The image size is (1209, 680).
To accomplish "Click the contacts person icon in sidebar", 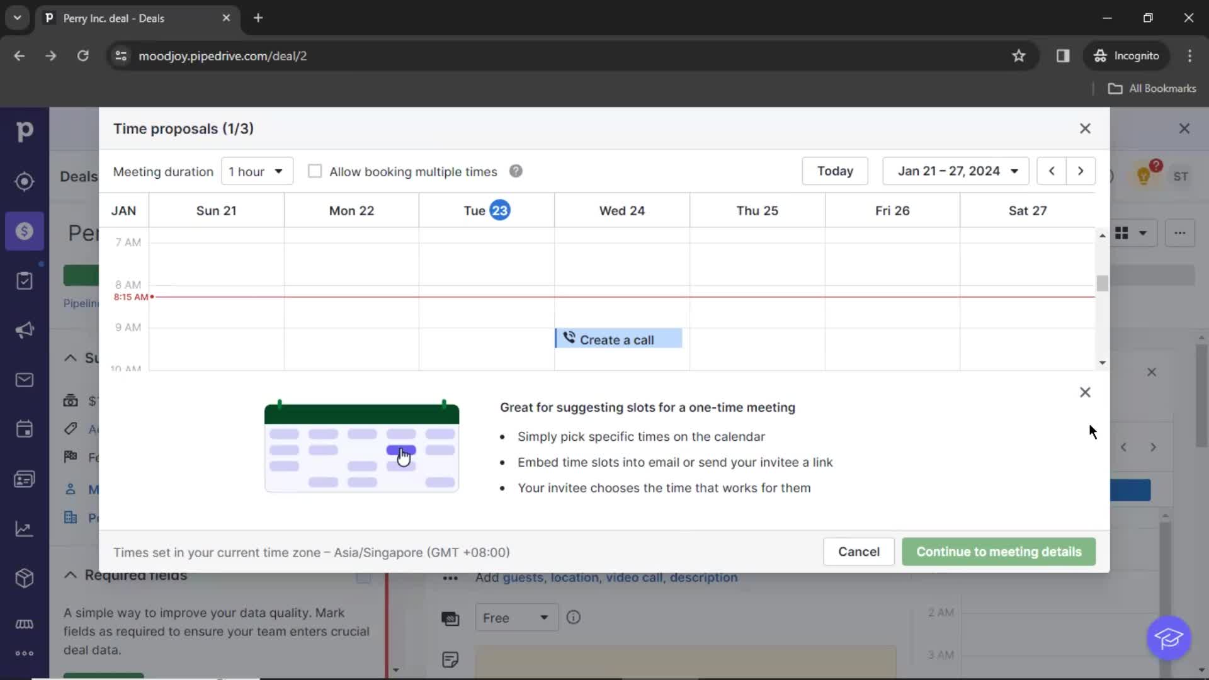I will click(x=24, y=479).
